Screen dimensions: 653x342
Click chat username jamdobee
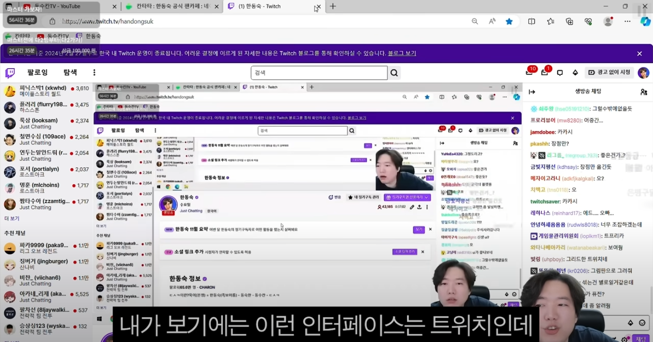542,132
